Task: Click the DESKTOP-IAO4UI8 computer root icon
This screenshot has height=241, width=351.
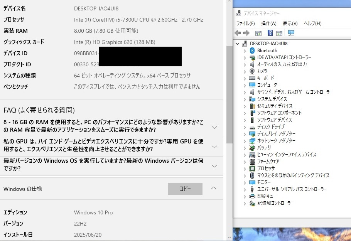Action: [245, 44]
